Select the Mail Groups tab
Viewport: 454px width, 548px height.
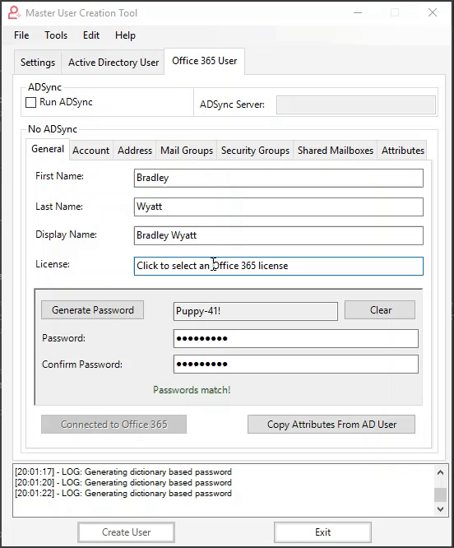(x=187, y=151)
